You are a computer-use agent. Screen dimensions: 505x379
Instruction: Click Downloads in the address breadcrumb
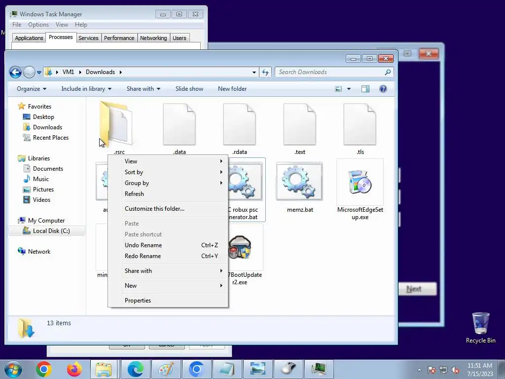[100, 72]
